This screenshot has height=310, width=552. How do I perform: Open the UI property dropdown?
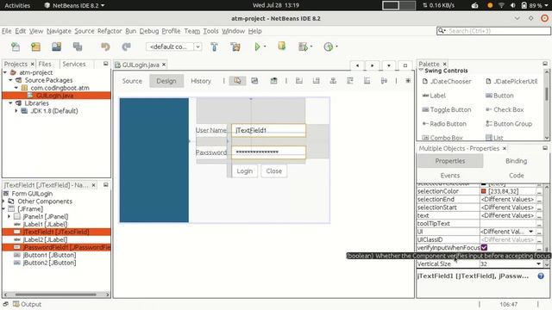[x=531, y=232]
